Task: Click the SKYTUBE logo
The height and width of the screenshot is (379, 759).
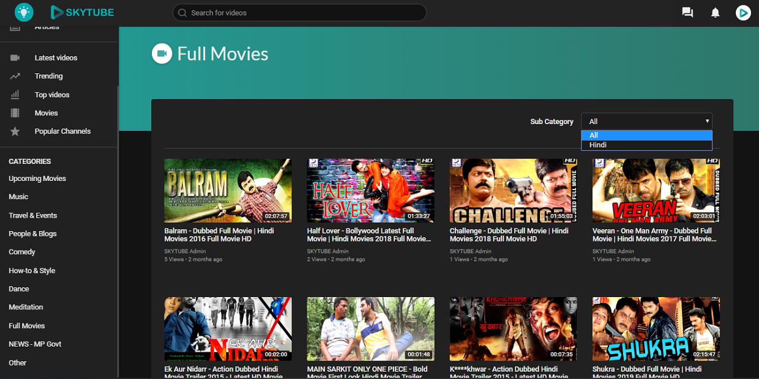Action: click(x=82, y=12)
